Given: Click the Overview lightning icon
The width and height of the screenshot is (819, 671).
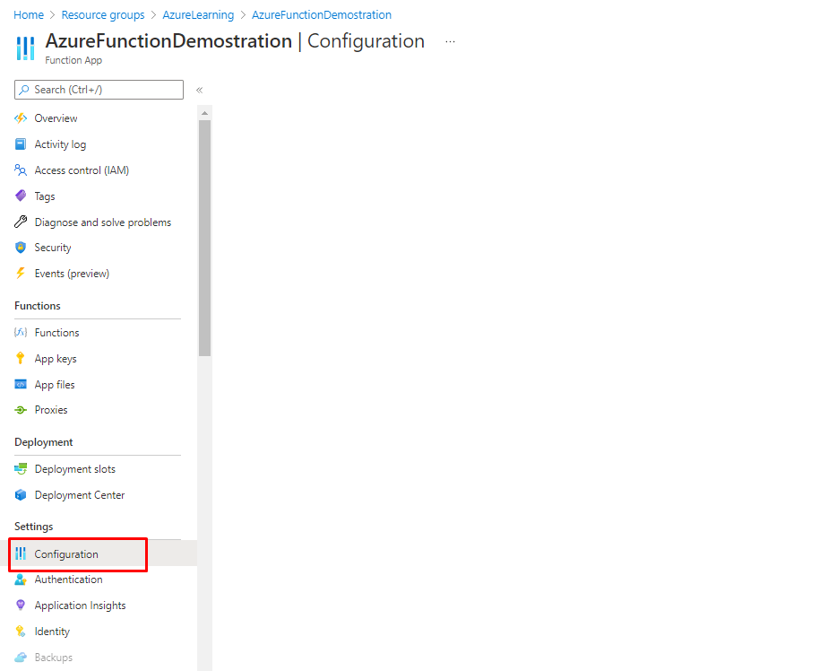Looking at the screenshot, I should pos(21,118).
